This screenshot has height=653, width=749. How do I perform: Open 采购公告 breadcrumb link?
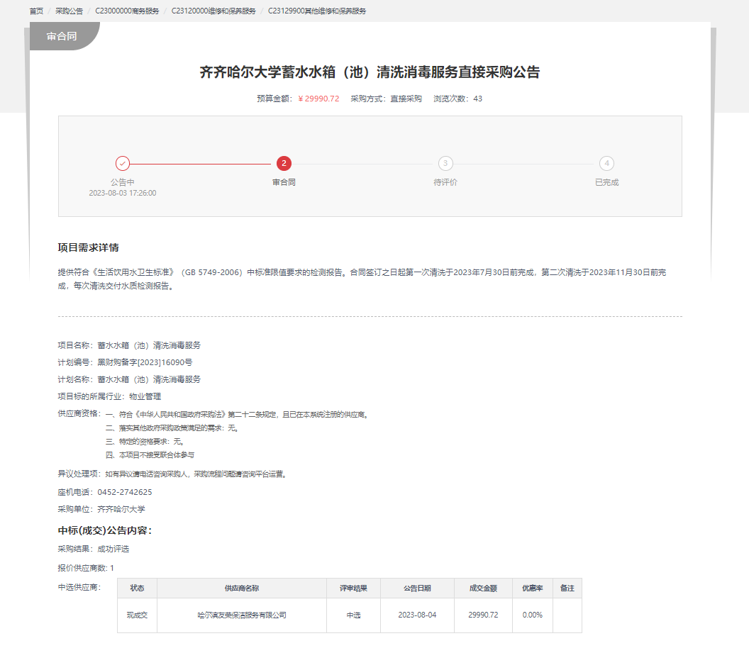[69, 11]
